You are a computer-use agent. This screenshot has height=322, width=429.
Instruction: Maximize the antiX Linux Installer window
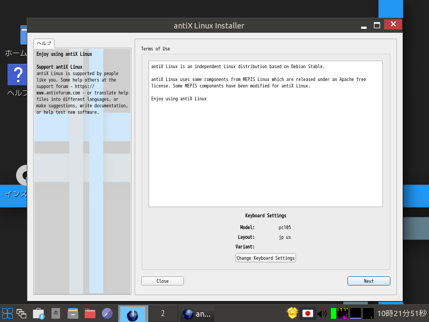click(x=377, y=25)
